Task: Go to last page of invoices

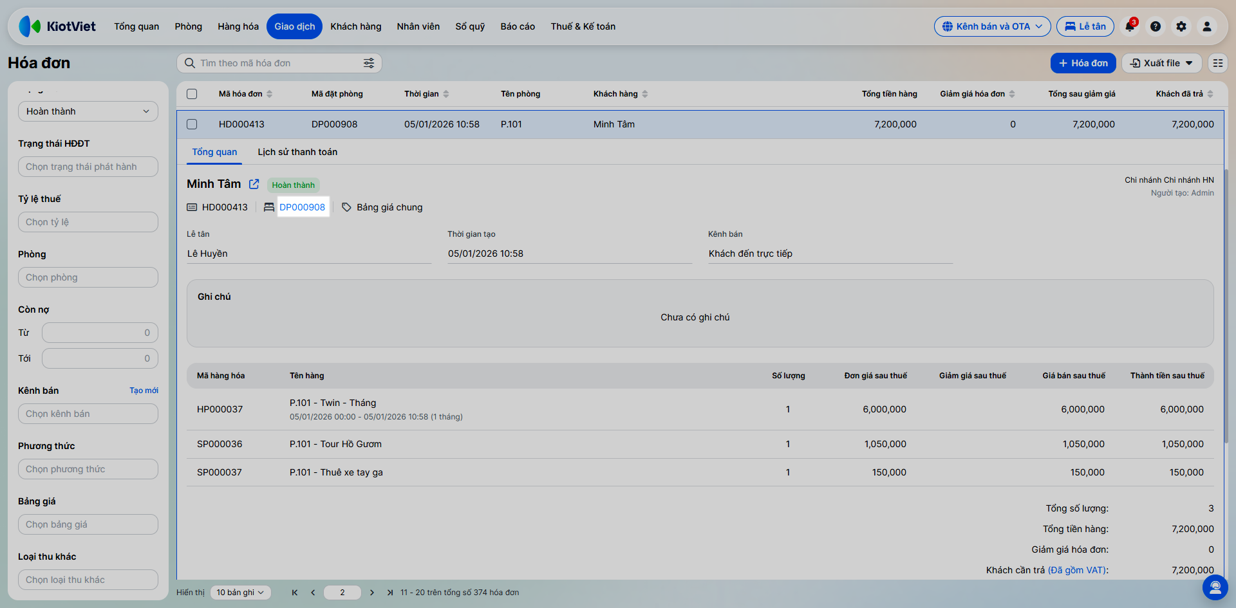Action: point(390,593)
